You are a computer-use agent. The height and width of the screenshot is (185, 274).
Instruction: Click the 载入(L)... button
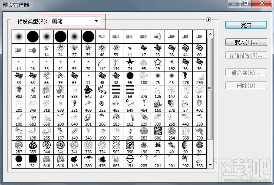[x=246, y=42]
